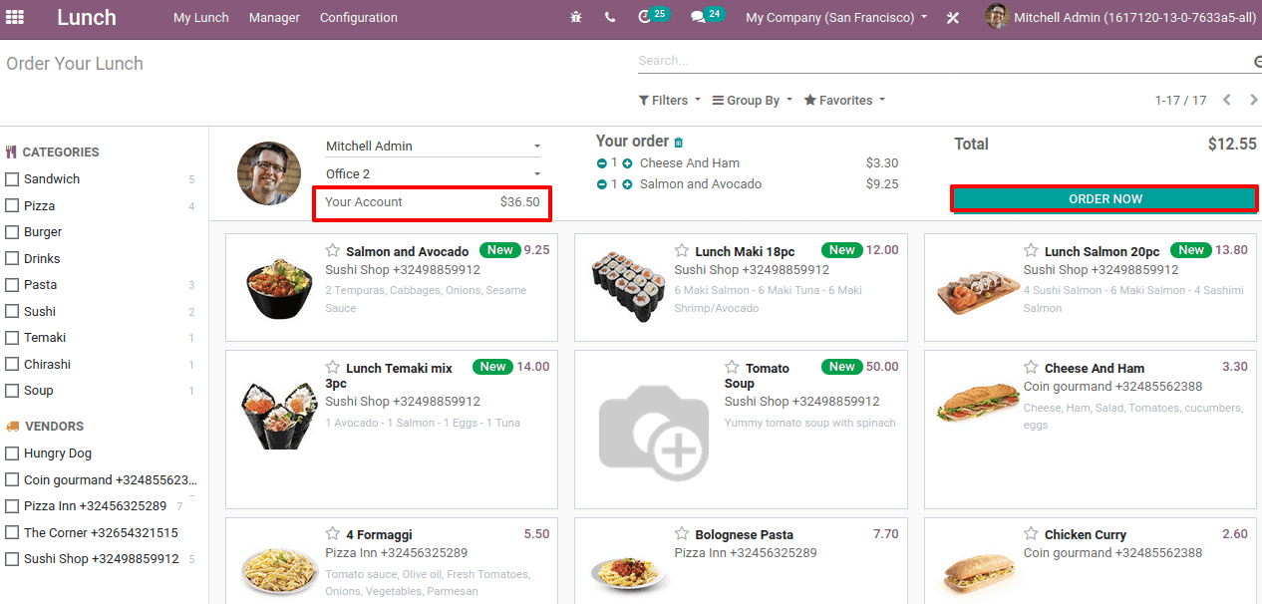Check the Chirashi category
The height and width of the screenshot is (604, 1262).
click(x=12, y=365)
